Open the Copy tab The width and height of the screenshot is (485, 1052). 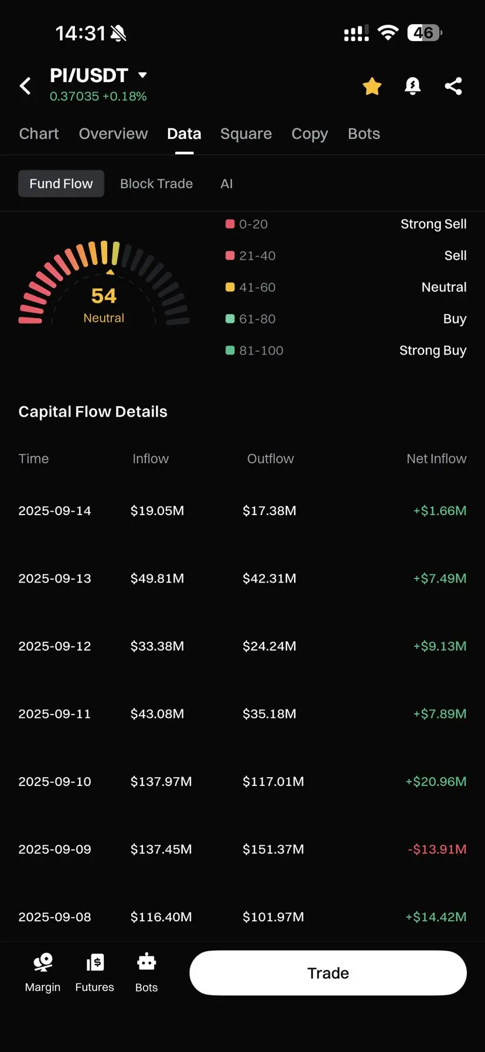[310, 134]
